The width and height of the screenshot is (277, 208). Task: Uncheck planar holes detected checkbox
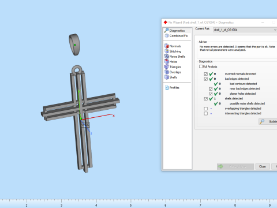coord(211,94)
